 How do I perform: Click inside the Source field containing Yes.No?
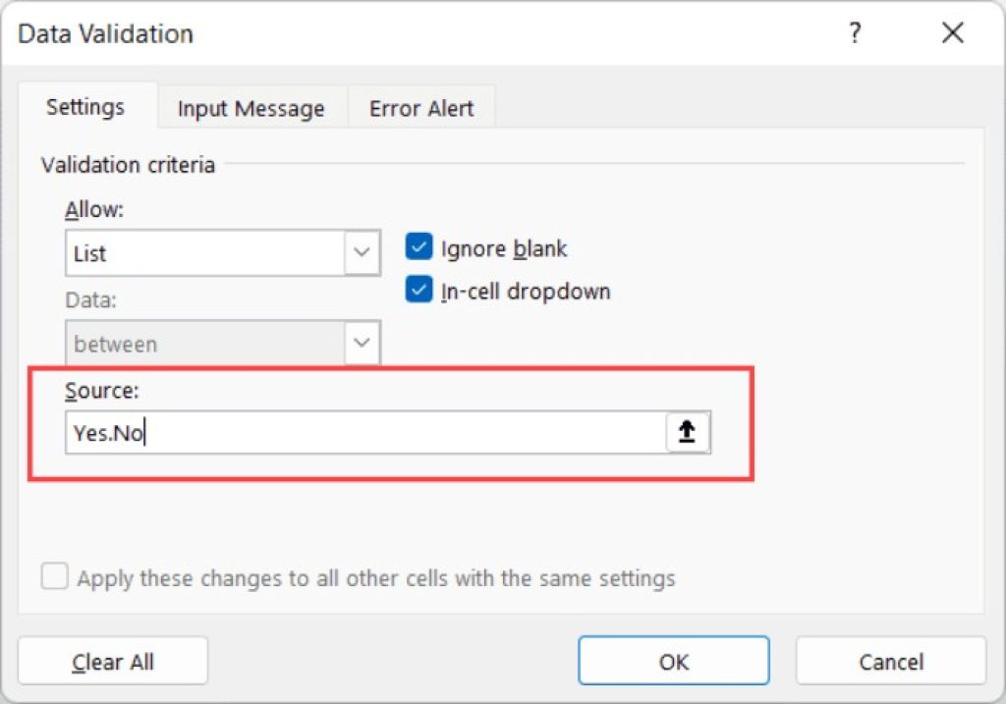[x=295, y=431]
